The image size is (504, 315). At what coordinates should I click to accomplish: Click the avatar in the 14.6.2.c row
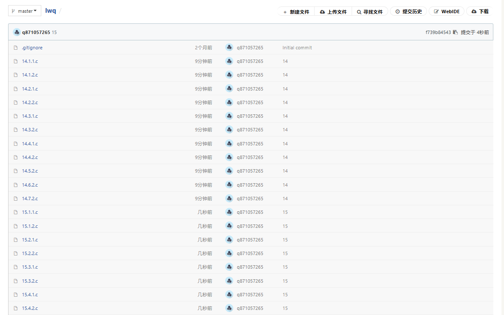[x=229, y=184]
